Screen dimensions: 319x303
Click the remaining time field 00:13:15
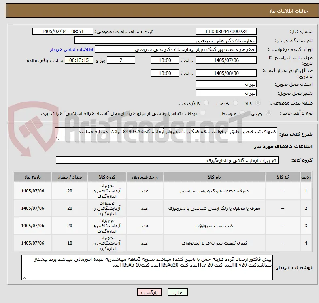tap(79, 60)
